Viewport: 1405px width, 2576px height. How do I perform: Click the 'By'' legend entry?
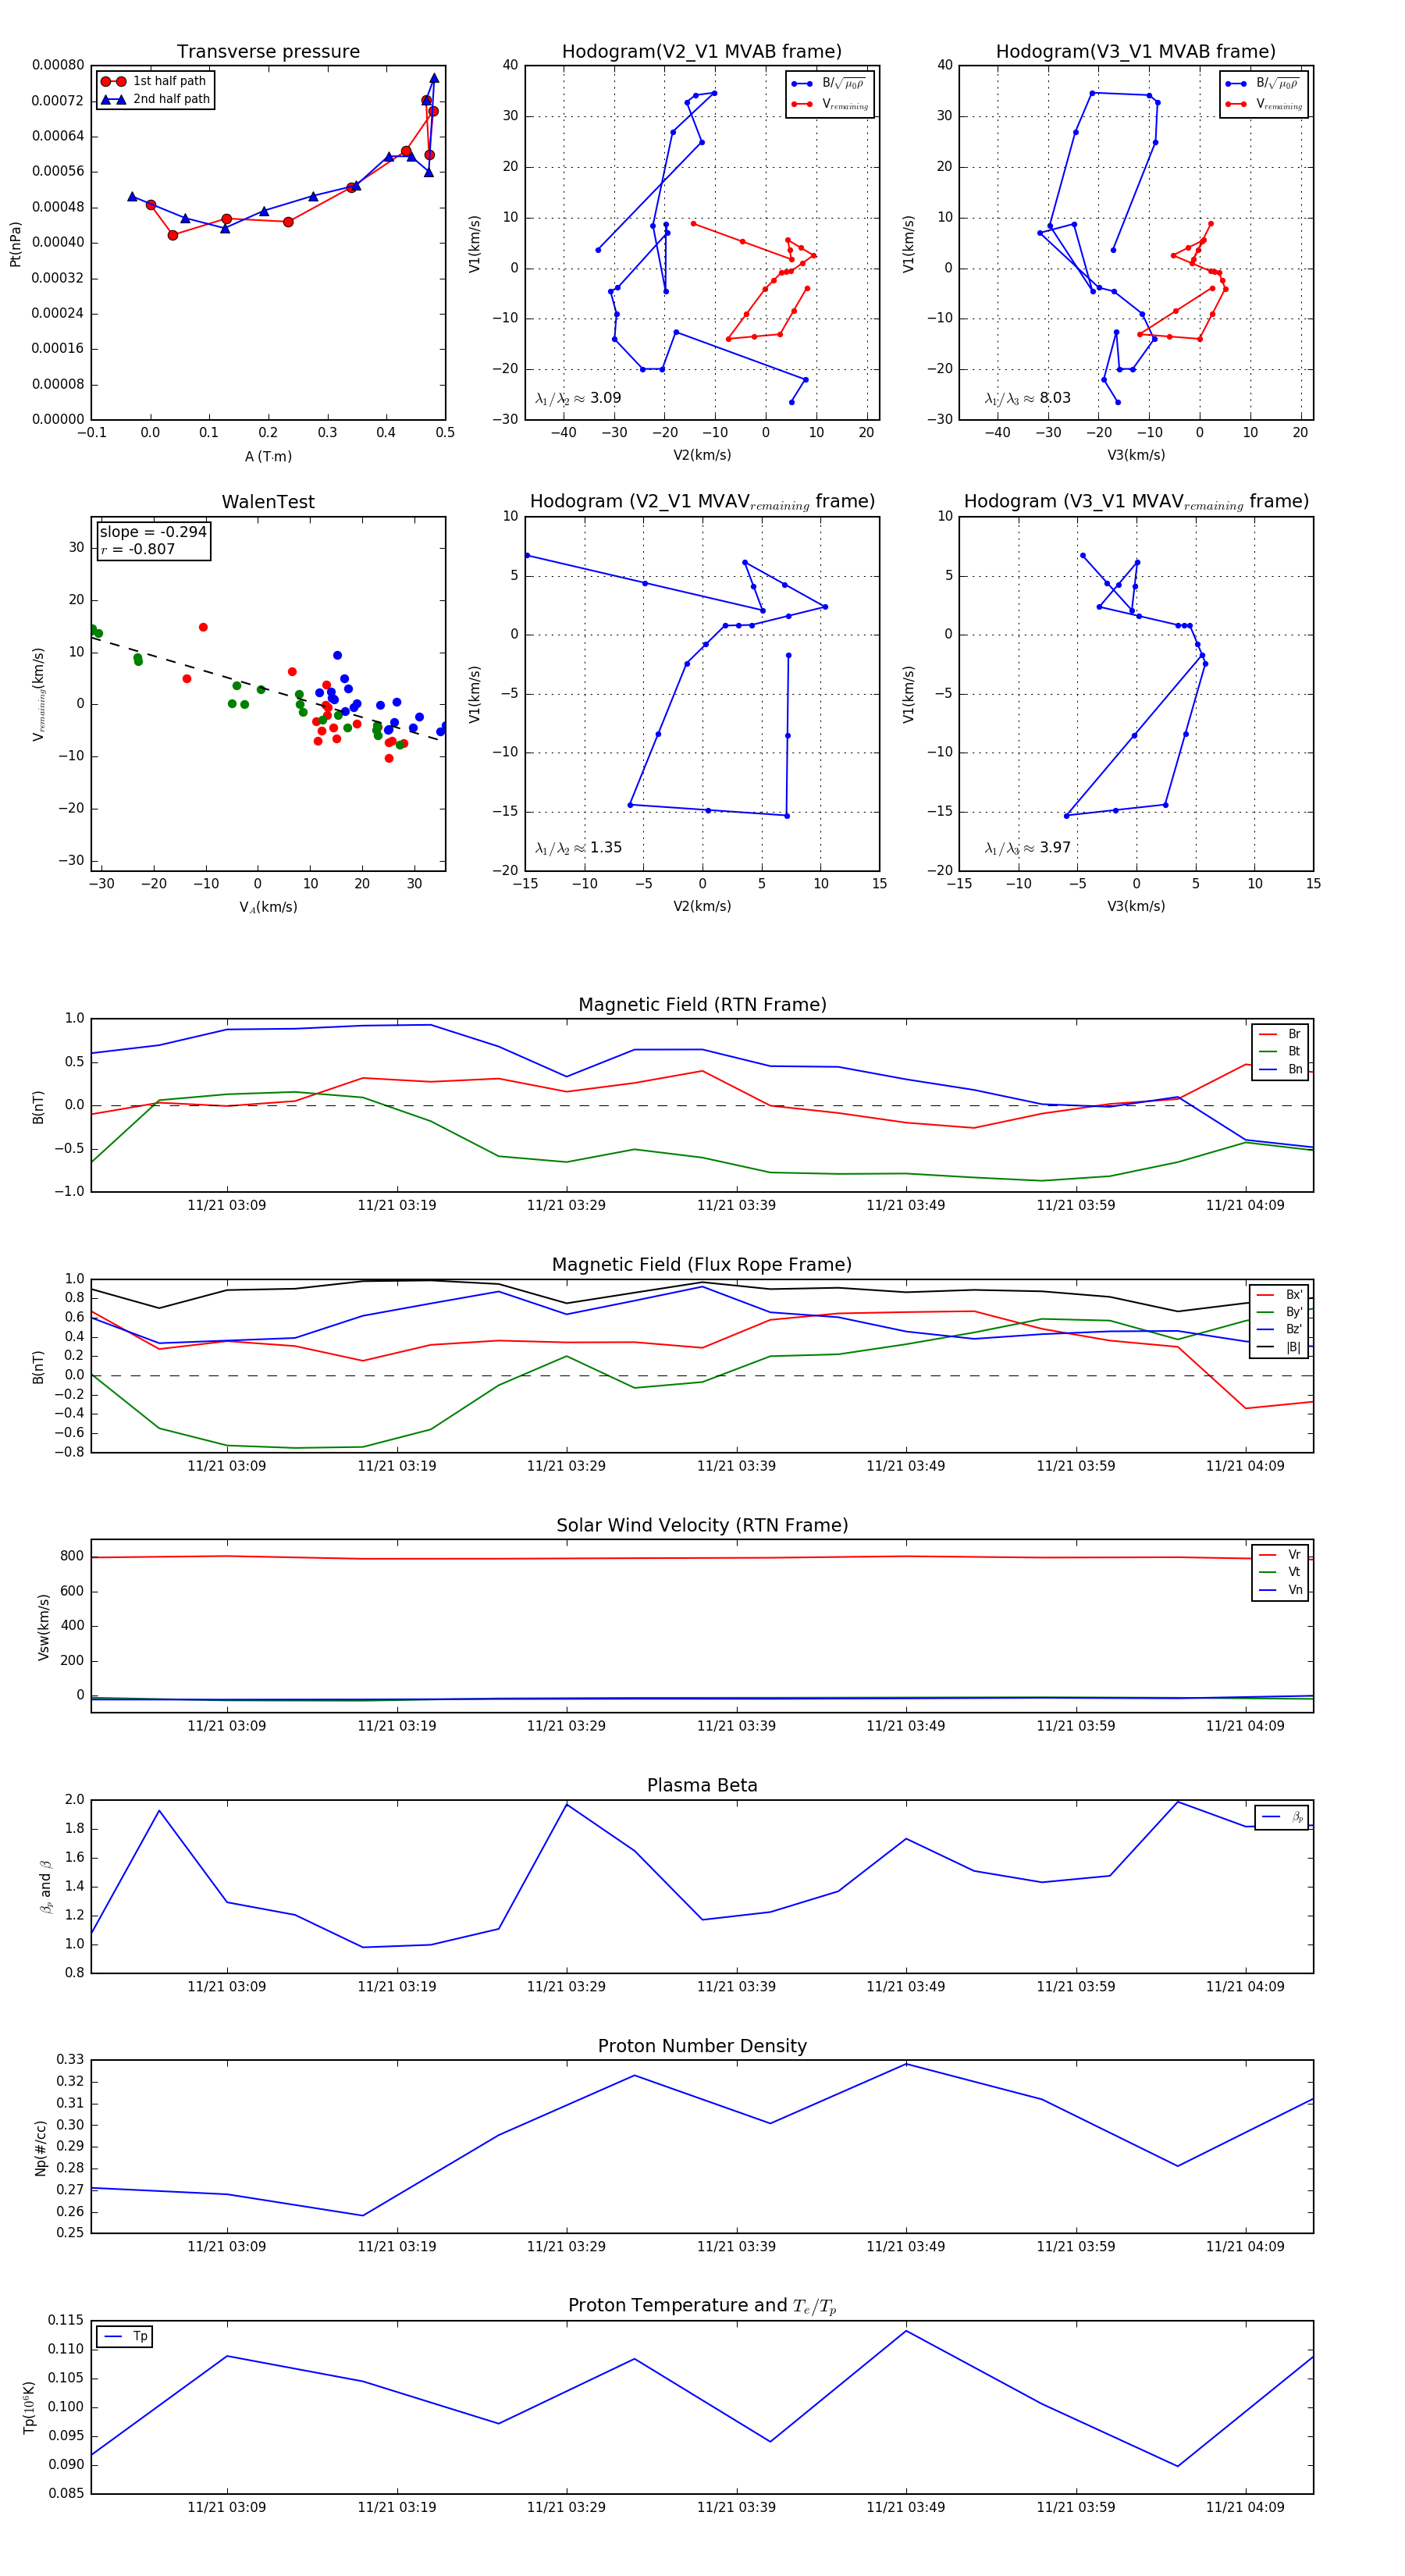pyautogui.click(x=1279, y=1312)
